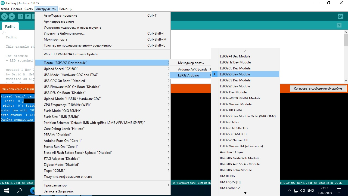This screenshot has width=348, height=196.
Task: Open Windows taskbar search
Action: click(x=20, y=191)
